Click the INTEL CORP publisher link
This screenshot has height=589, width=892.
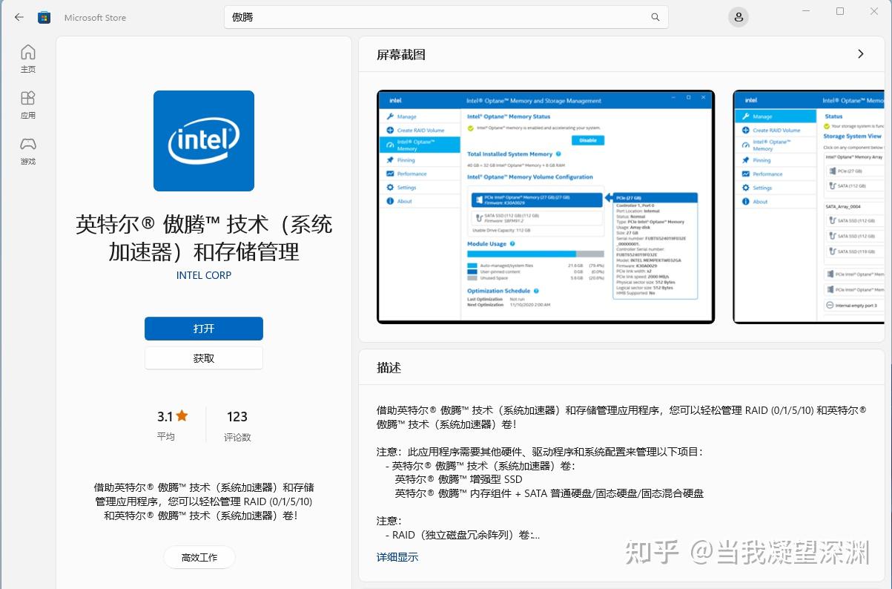(x=203, y=275)
